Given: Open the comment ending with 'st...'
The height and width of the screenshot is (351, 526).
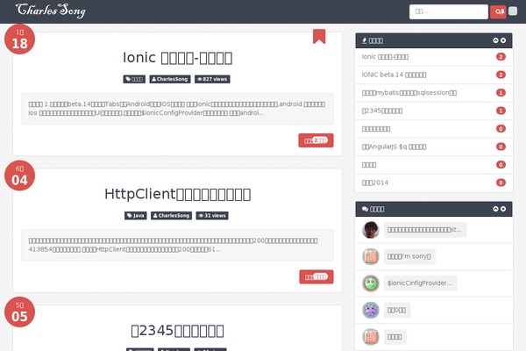Looking at the screenshot, I should pos(424,230).
